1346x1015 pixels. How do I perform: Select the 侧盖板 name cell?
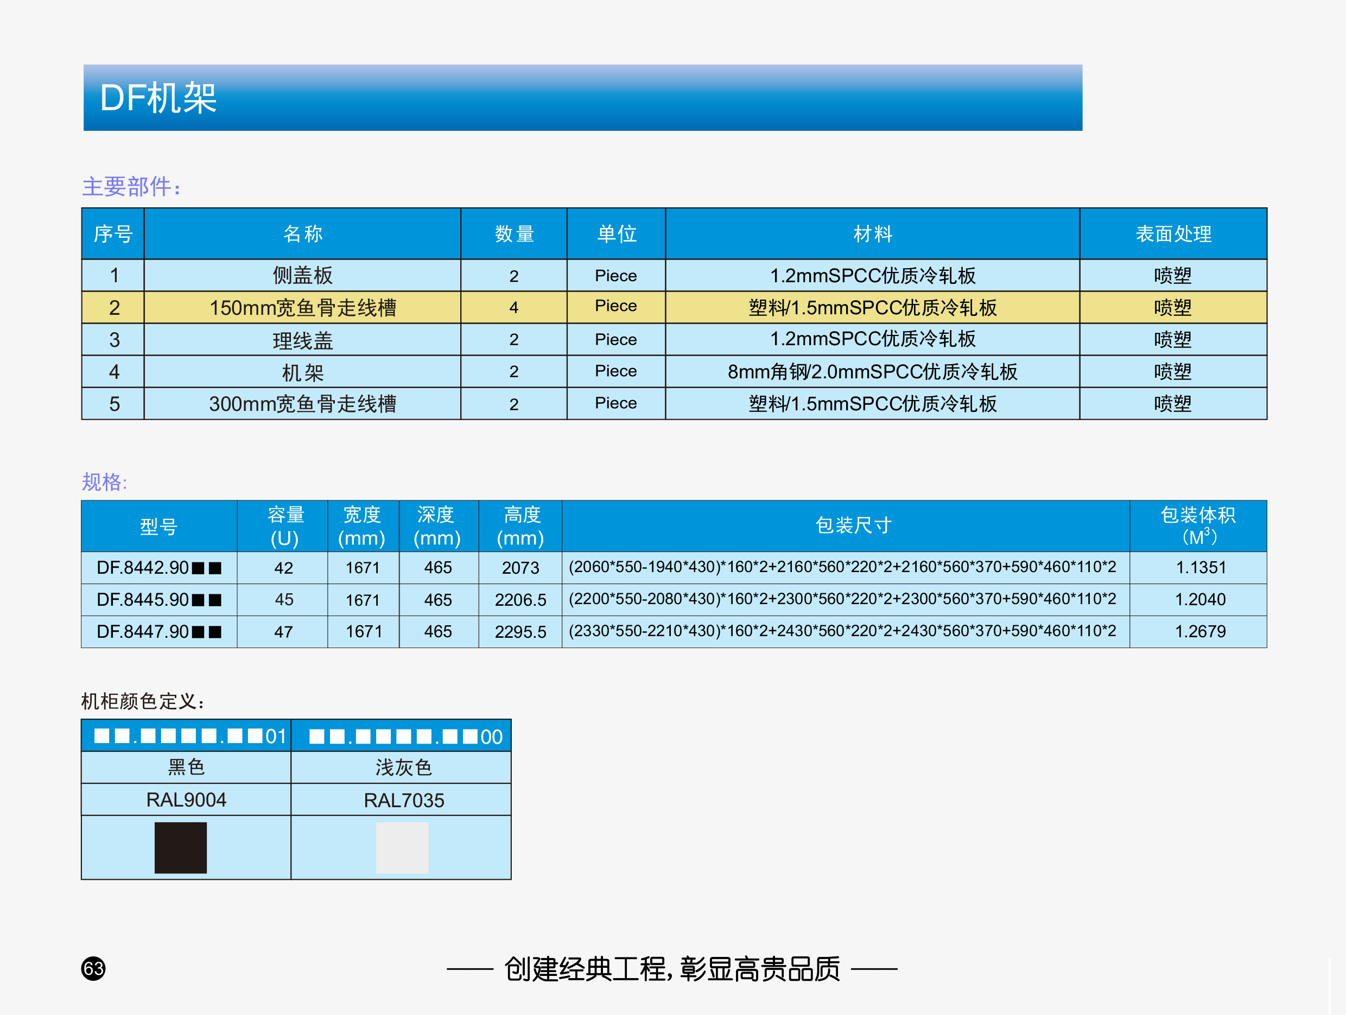[302, 276]
